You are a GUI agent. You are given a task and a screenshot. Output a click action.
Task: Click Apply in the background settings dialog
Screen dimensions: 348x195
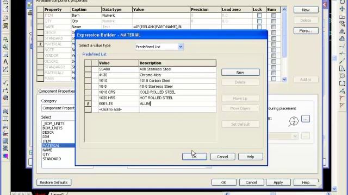278,183
